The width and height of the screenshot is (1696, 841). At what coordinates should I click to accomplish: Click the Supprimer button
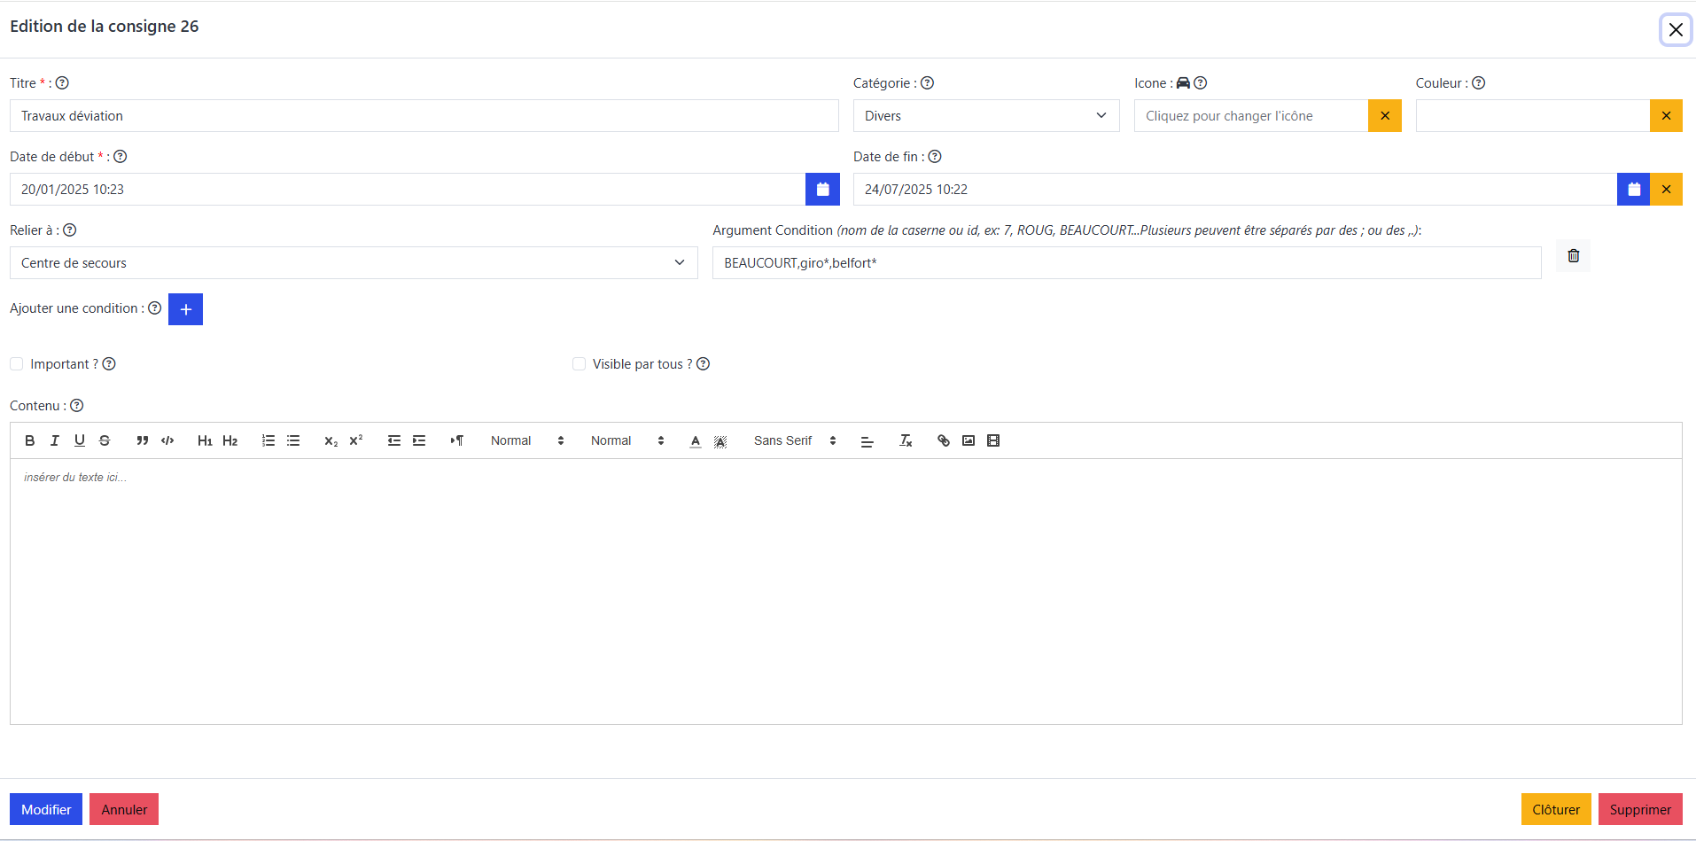(1639, 809)
